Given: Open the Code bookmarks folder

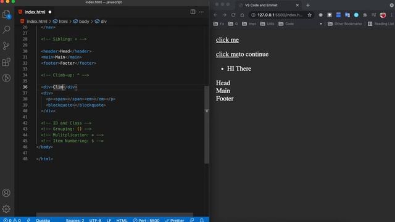Looking at the screenshot, I should (286, 23).
